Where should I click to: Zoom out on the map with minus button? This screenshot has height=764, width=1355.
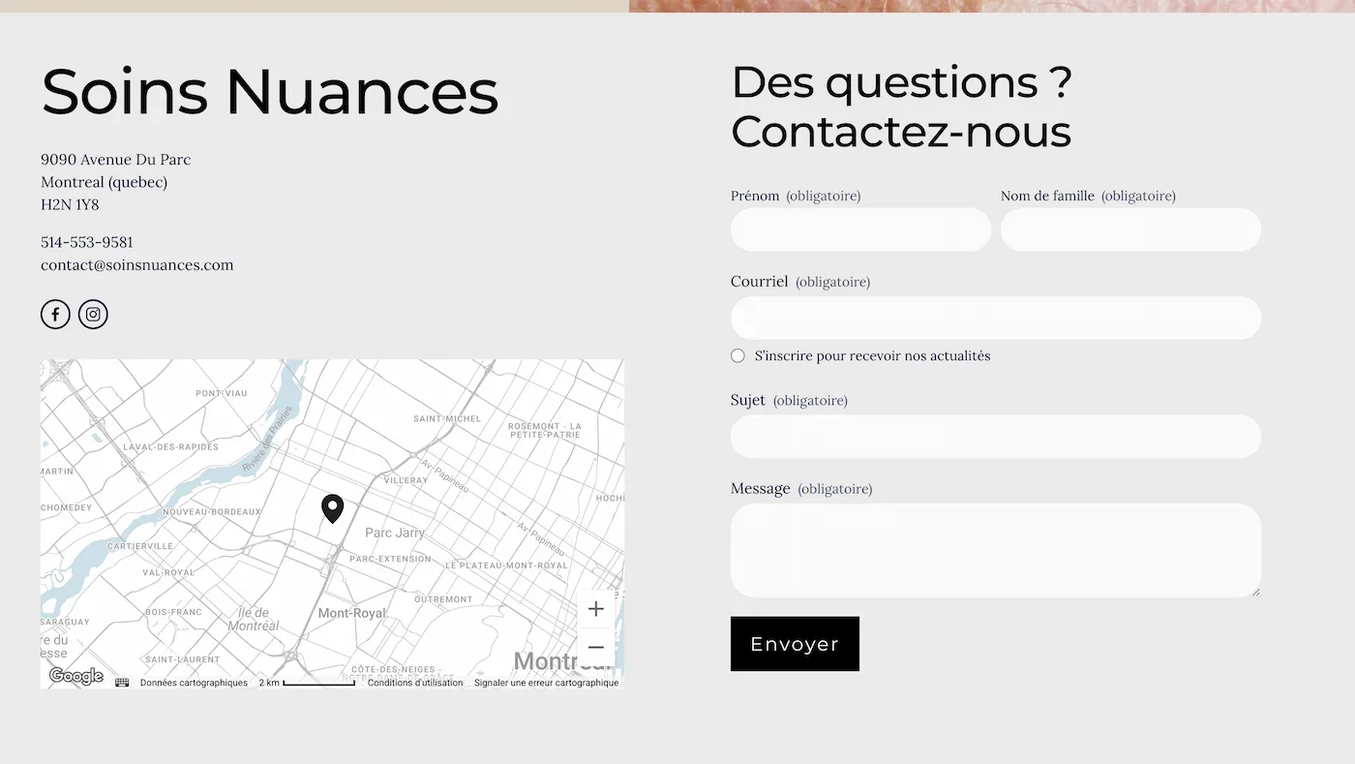[x=595, y=646]
